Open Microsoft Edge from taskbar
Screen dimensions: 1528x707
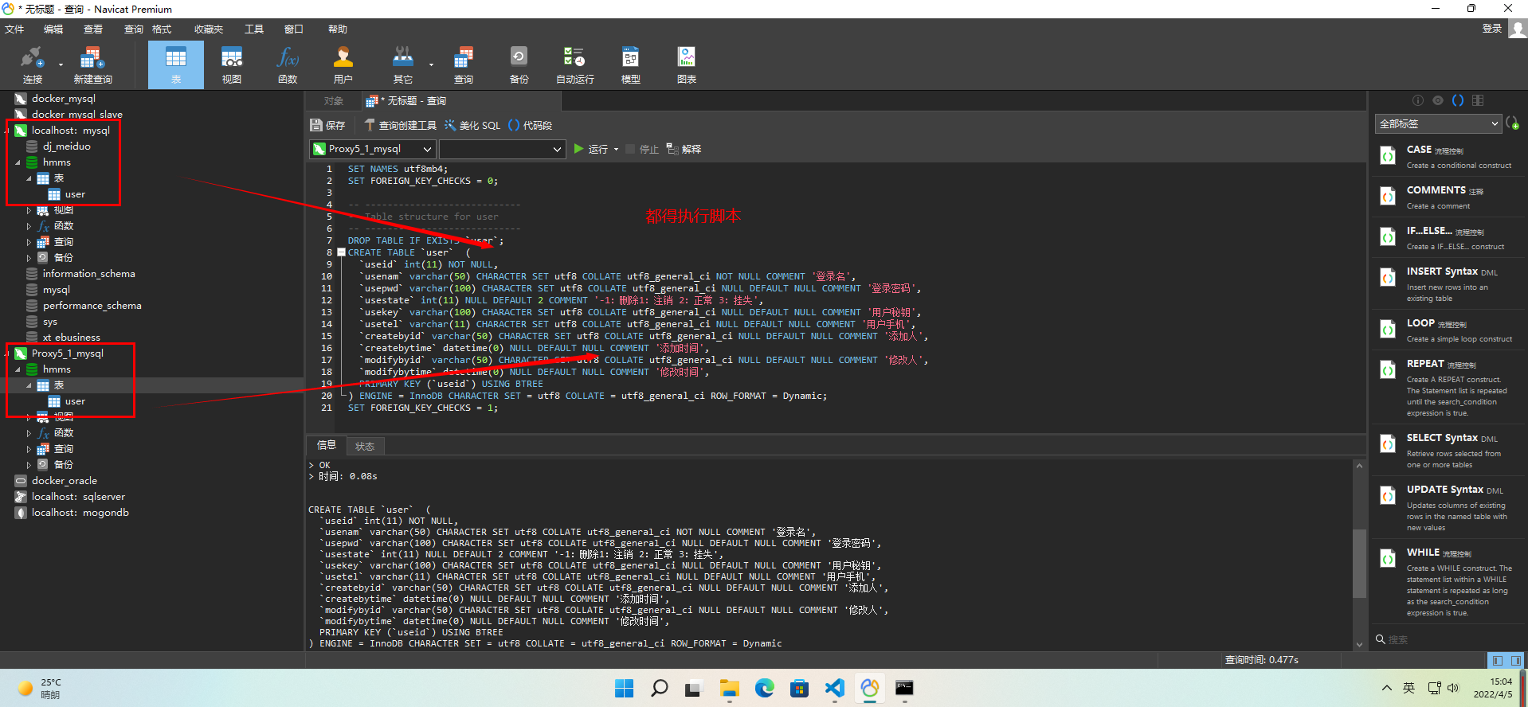(764, 688)
